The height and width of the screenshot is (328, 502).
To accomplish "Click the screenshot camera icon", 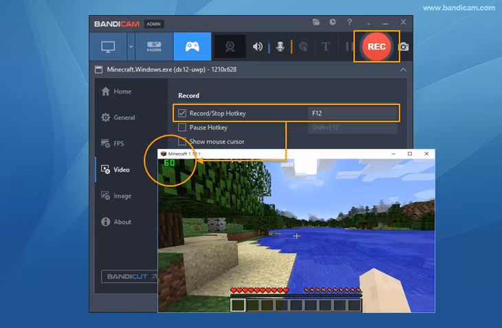I will point(404,47).
